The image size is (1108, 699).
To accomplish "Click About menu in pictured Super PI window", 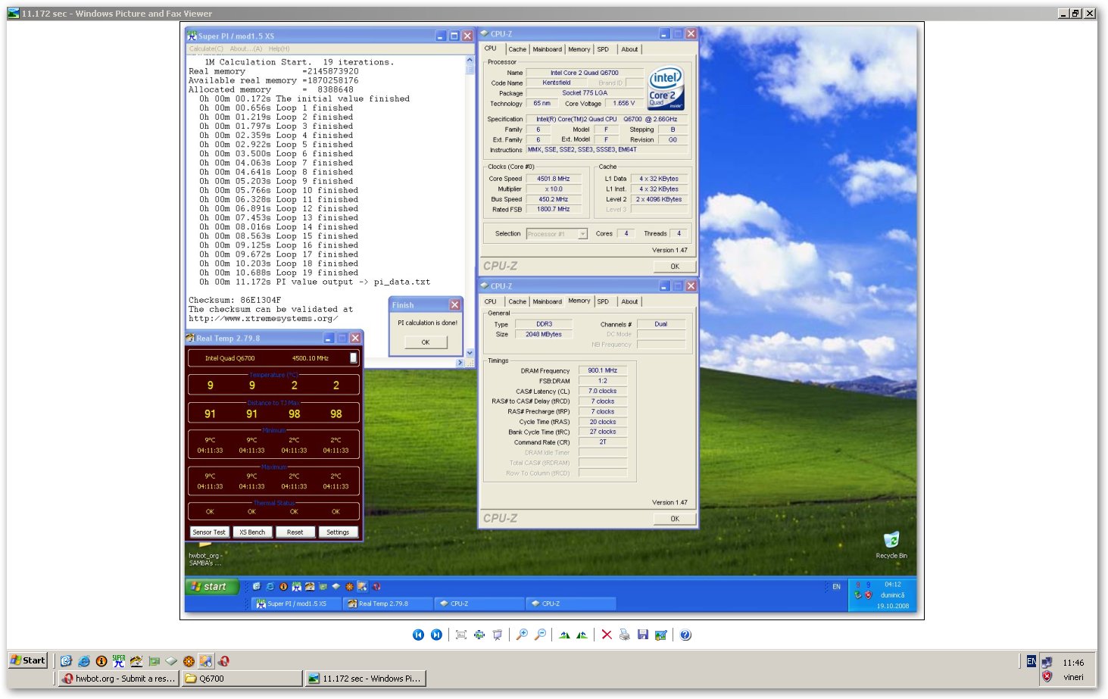I will (246, 48).
